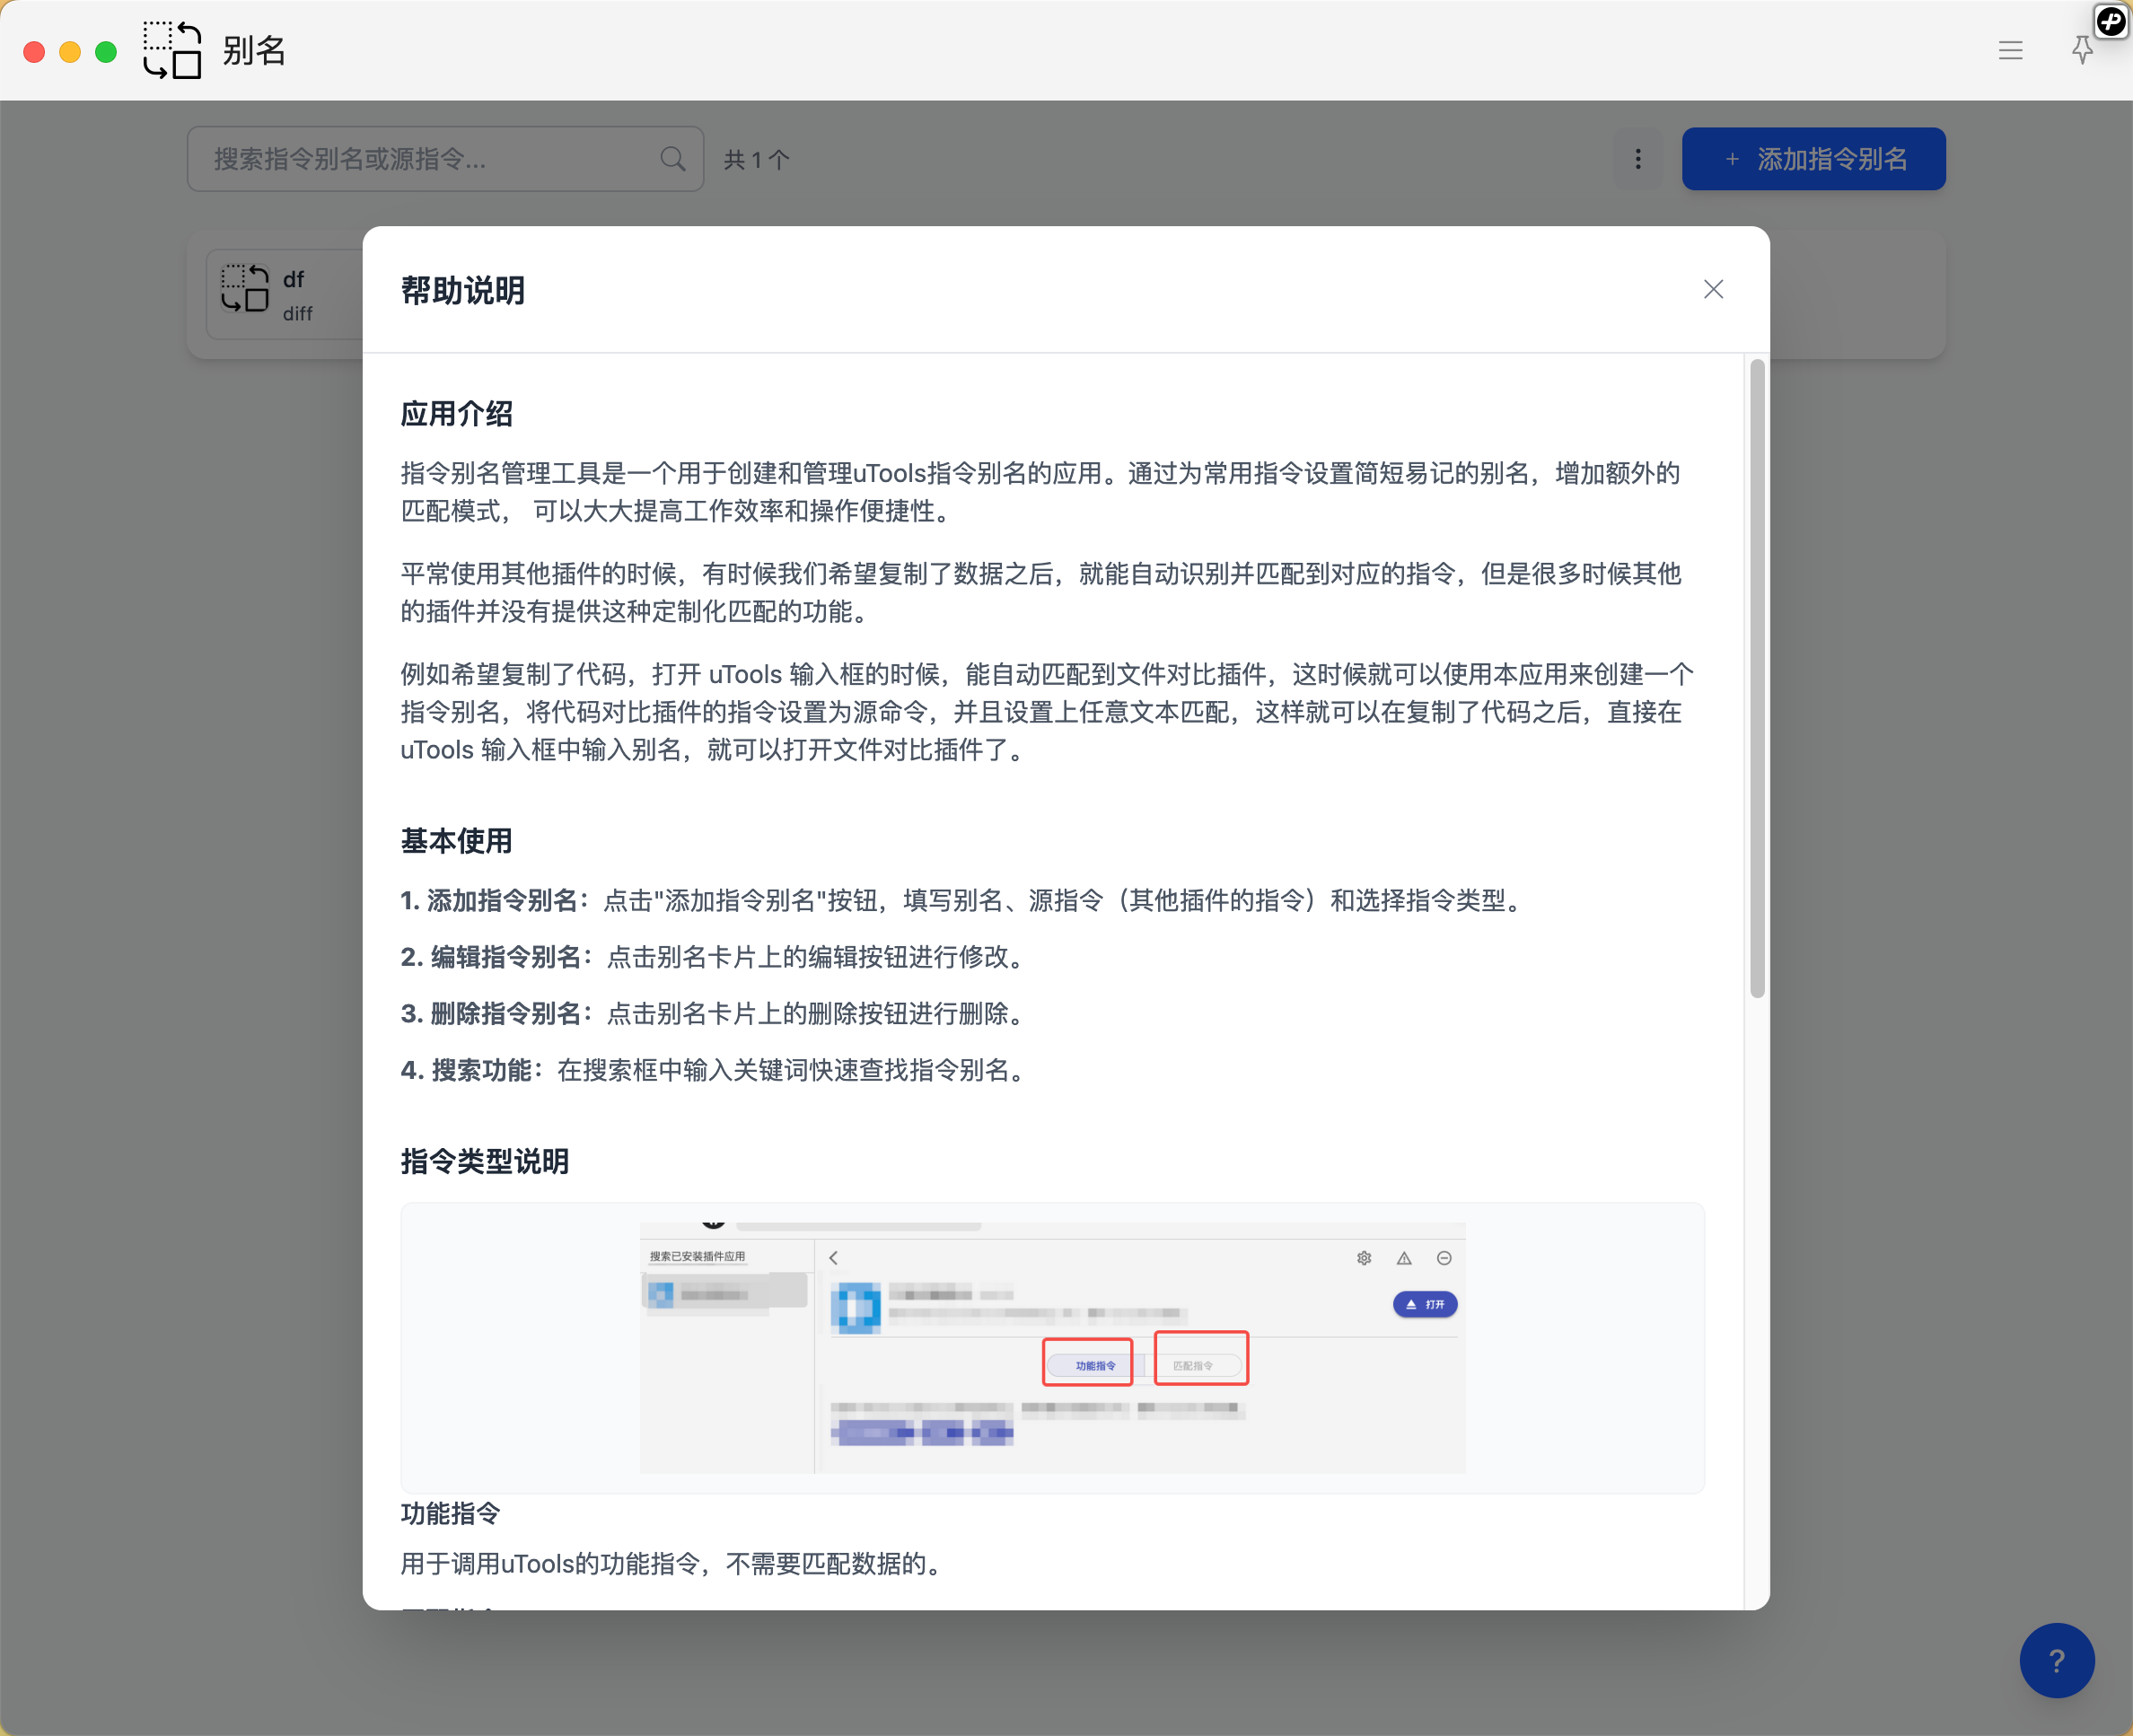This screenshot has width=2133, height=1736.
Task: Click the magnifier search icon
Action: (x=673, y=159)
